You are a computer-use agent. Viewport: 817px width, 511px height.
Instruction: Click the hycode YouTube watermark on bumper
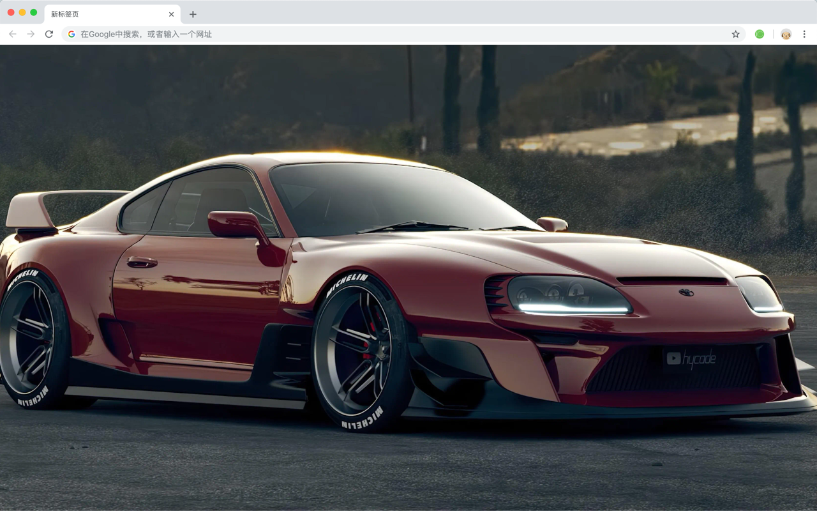tap(691, 359)
